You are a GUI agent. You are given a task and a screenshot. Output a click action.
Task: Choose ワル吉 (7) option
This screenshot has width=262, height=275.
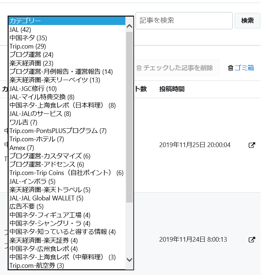67,122
